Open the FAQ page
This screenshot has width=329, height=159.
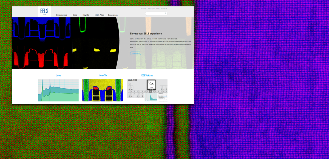(x=158, y=8)
